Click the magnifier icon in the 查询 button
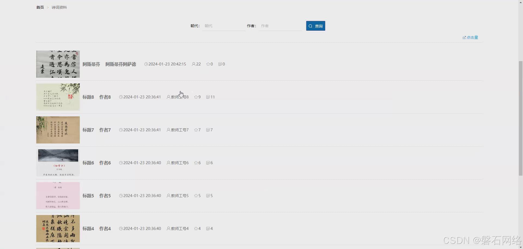 point(311,26)
